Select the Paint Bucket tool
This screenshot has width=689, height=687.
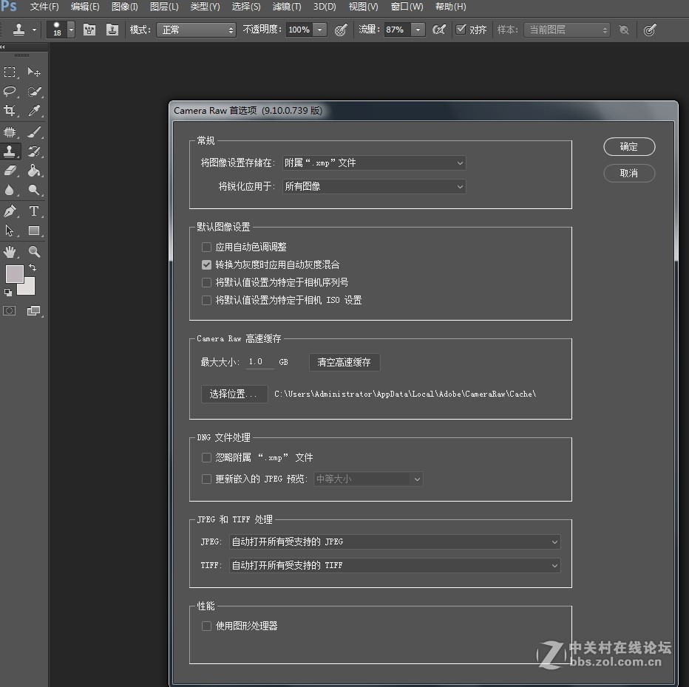(34, 171)
